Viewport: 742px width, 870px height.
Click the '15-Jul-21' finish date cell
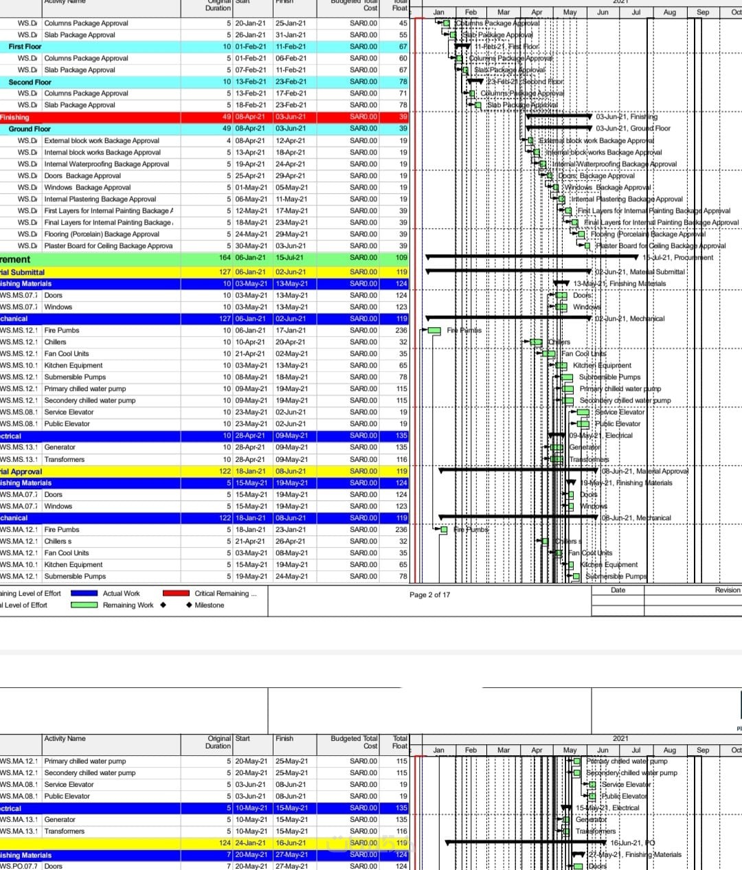coord(289,258)
